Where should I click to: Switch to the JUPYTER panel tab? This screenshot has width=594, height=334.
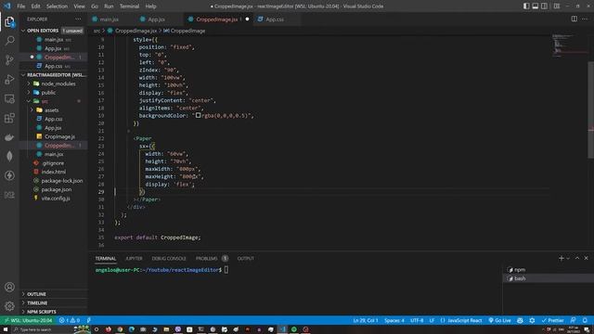tap(134, 258)
